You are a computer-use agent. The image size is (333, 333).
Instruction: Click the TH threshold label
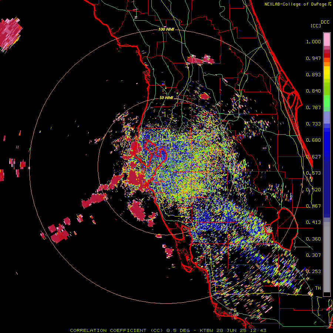coord(318,288)
